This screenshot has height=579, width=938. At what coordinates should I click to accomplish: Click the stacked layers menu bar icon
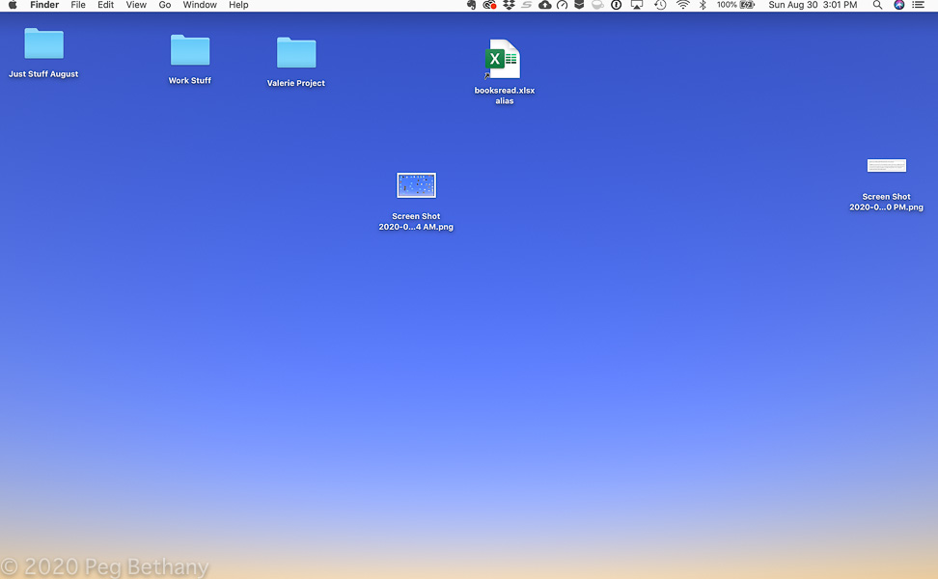pos(579,5)
